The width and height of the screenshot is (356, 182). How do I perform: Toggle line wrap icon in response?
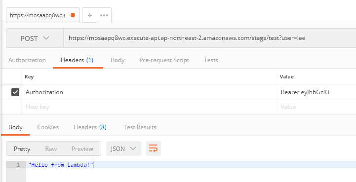pos(154,148)
